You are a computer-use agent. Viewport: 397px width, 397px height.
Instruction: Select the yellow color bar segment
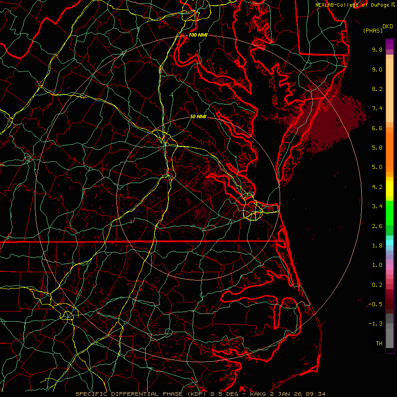coord(390,189)
